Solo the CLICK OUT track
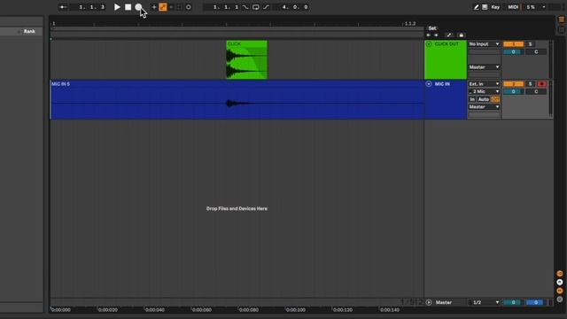The image size is (567, 319). point(530,43)
